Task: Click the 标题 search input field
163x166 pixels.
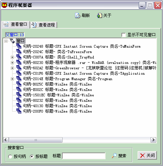Action: [x=84, y=156]
